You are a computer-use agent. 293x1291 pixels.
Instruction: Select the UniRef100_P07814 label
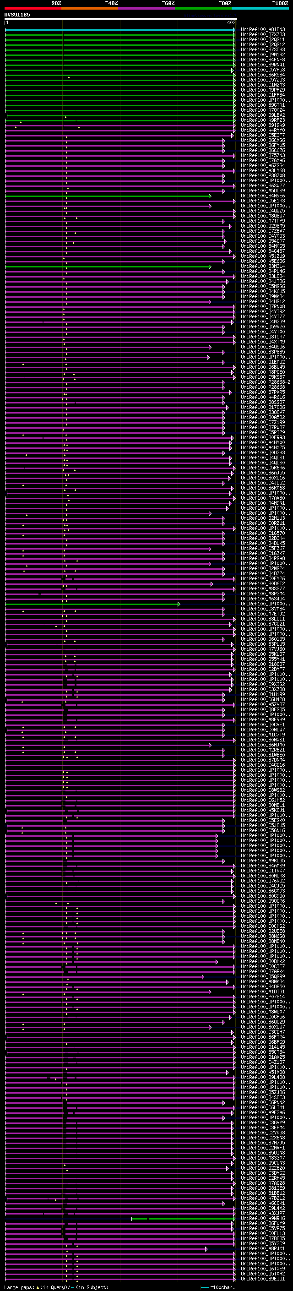(263, 997)
